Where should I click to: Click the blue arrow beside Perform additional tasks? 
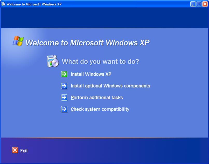pos(64,97)
